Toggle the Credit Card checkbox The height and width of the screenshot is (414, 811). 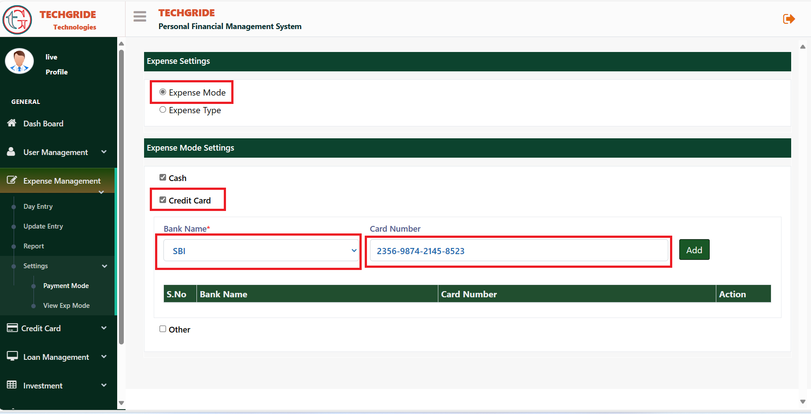(163, 200)
